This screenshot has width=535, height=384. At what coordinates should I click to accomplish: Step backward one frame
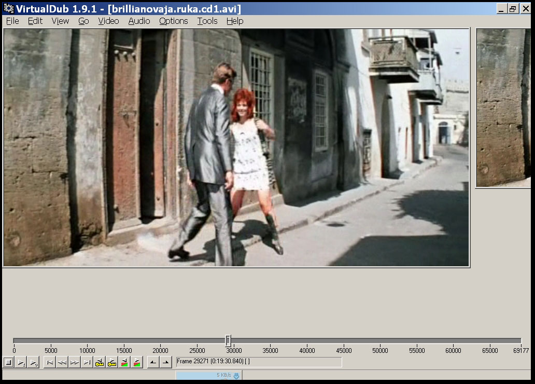[x=62, y=362]
